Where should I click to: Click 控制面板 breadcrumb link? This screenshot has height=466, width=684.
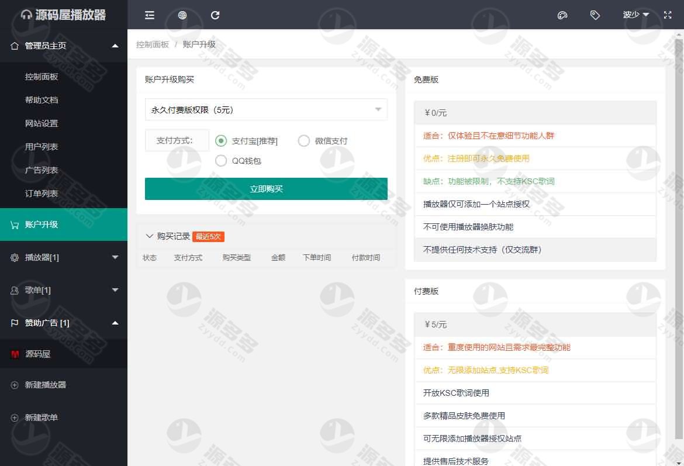(x=152, y=44)
